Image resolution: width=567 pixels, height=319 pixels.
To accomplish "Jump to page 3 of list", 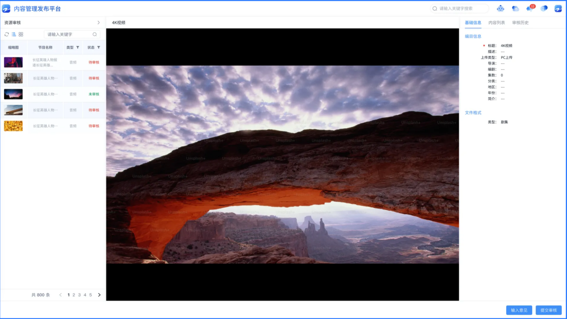I will click(79, 295).
